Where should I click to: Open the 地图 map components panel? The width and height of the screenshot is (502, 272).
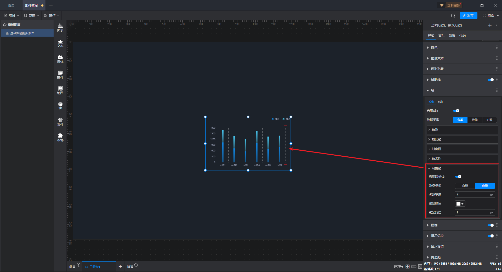(60, 90)
